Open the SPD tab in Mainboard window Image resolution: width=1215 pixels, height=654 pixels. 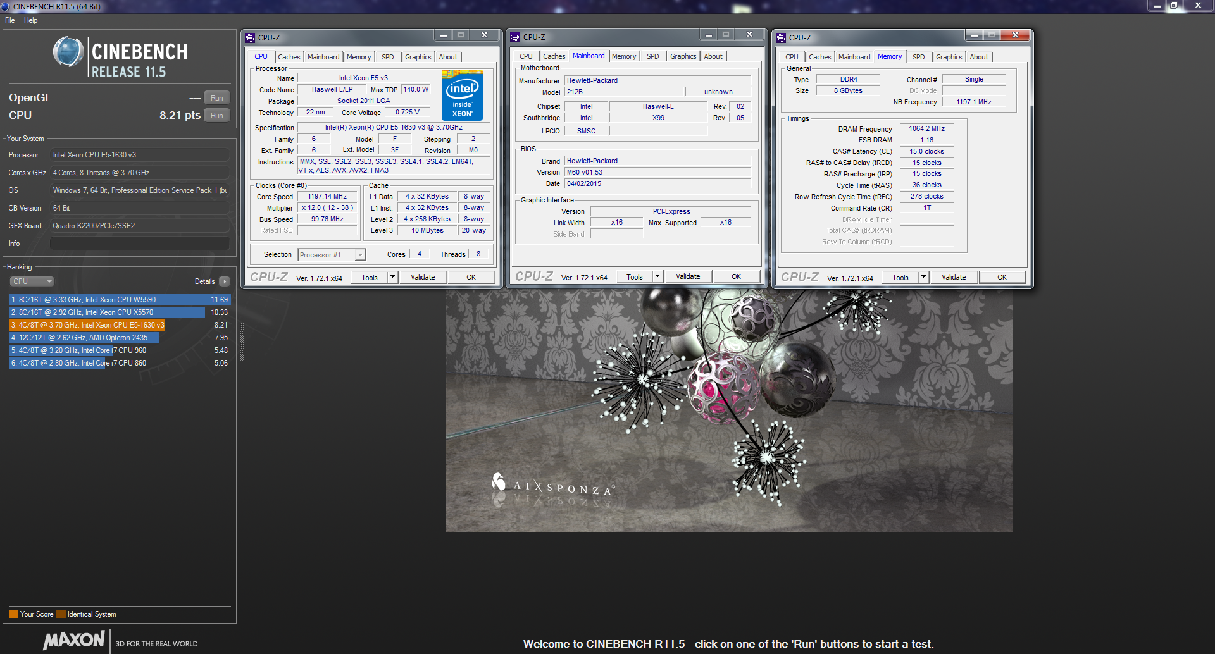coord(653,56)
